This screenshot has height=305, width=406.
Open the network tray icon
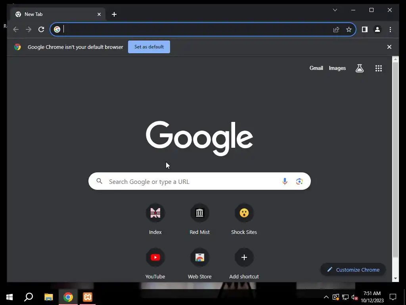345,297
